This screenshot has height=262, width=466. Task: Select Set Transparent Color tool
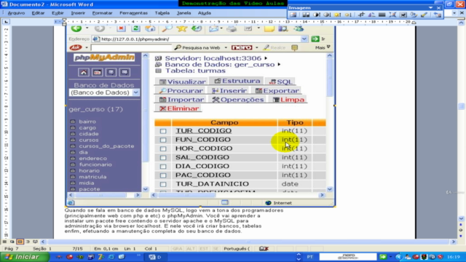(x=424, y=15)
